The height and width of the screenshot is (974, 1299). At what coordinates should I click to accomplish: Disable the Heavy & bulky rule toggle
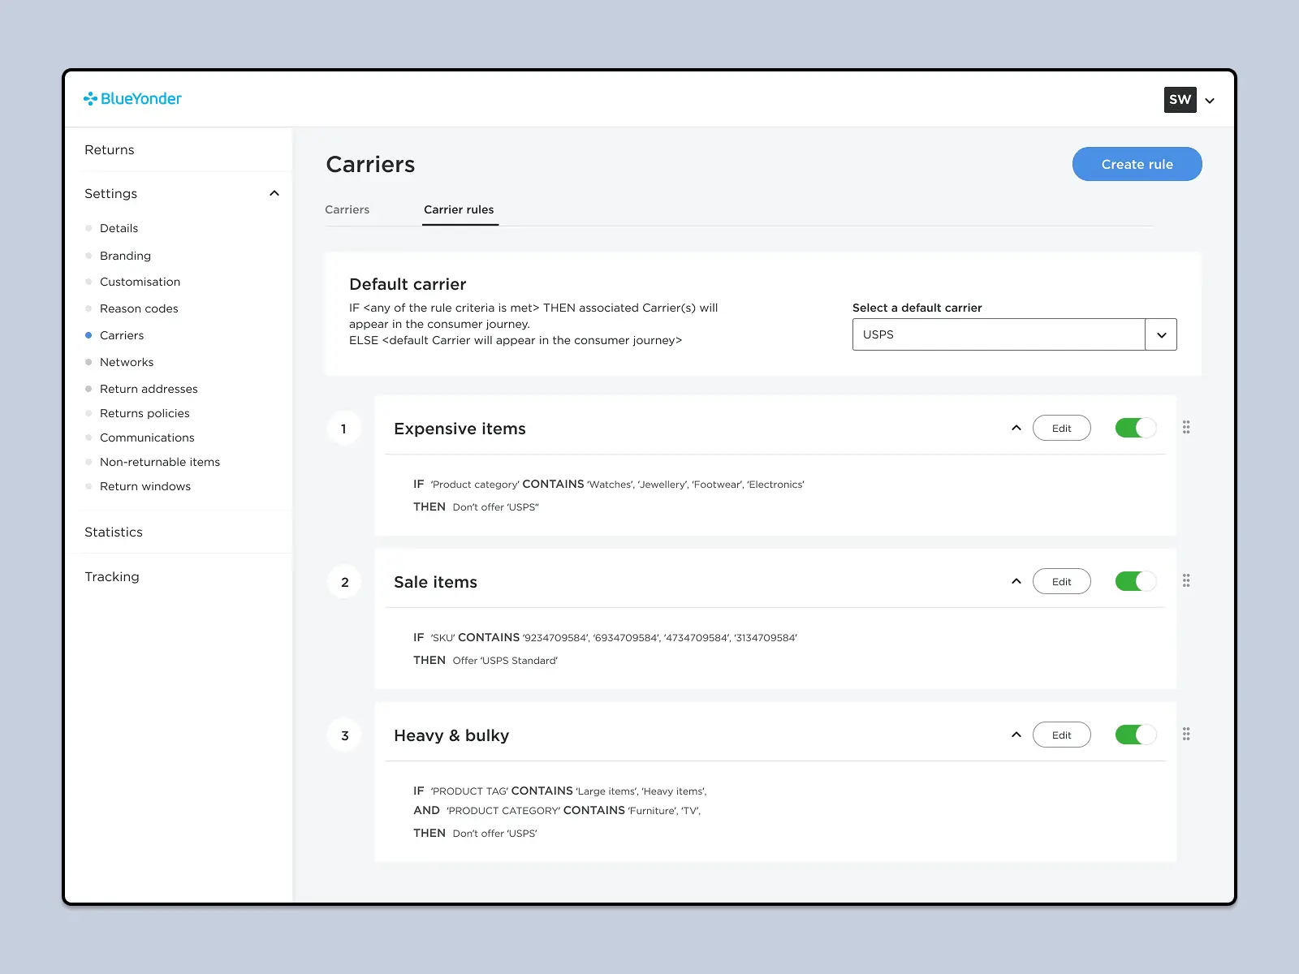pos(1136,735)
